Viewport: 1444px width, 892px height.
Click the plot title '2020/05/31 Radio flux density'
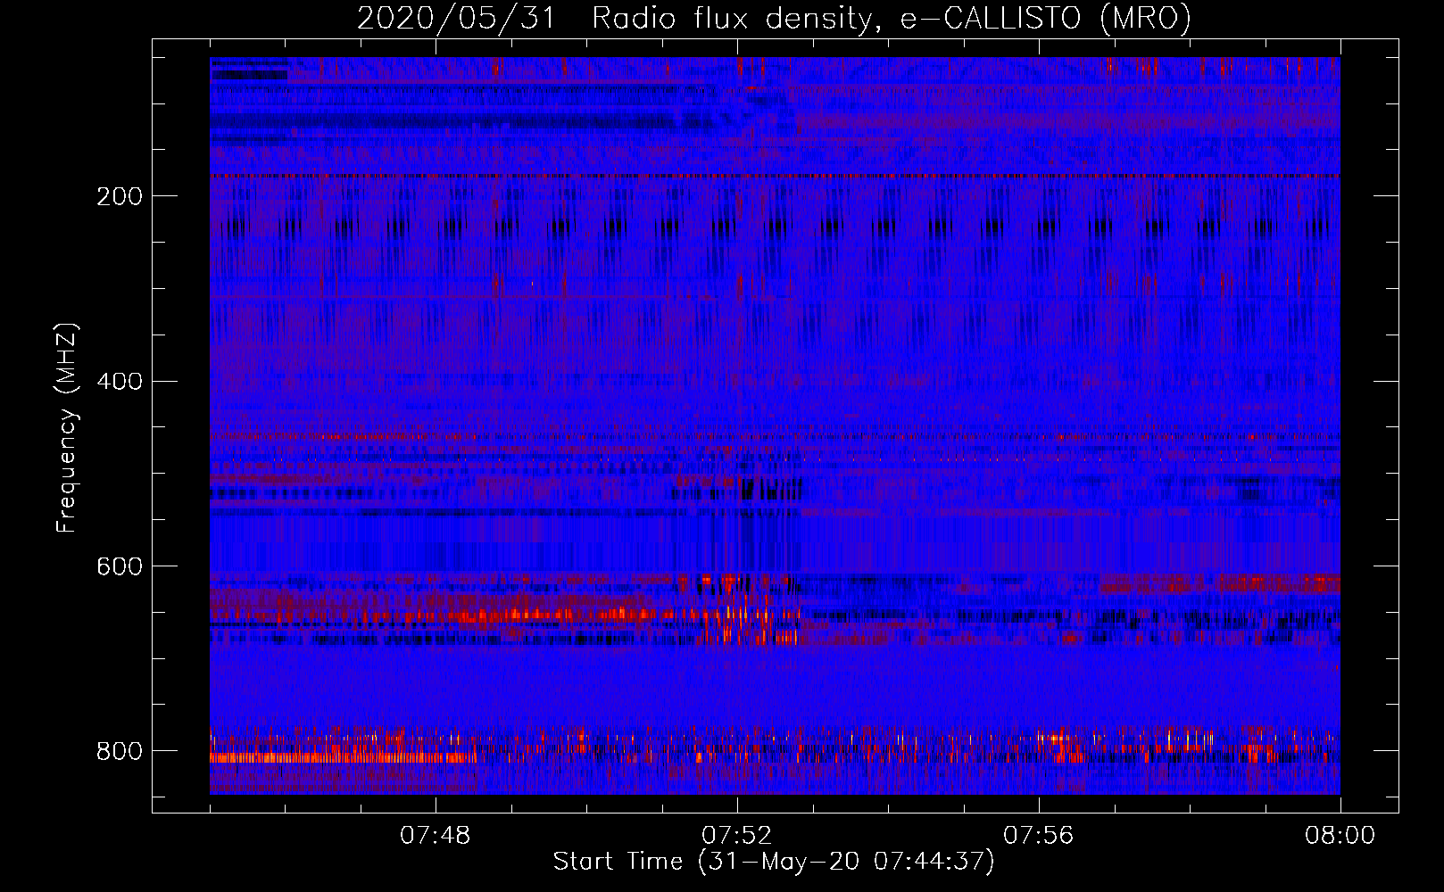(x=774, y=19)
